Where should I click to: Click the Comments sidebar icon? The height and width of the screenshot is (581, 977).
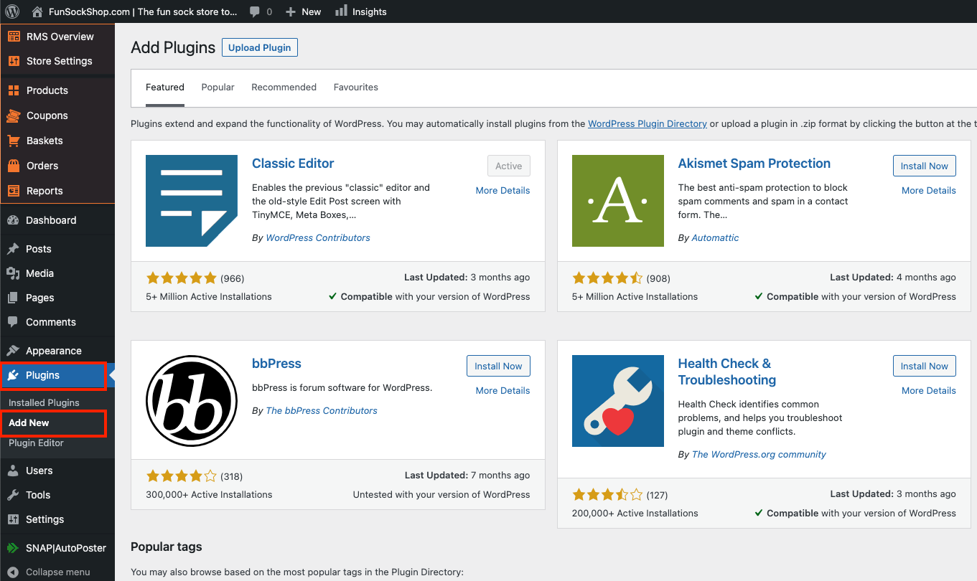[x=13, y=322]
